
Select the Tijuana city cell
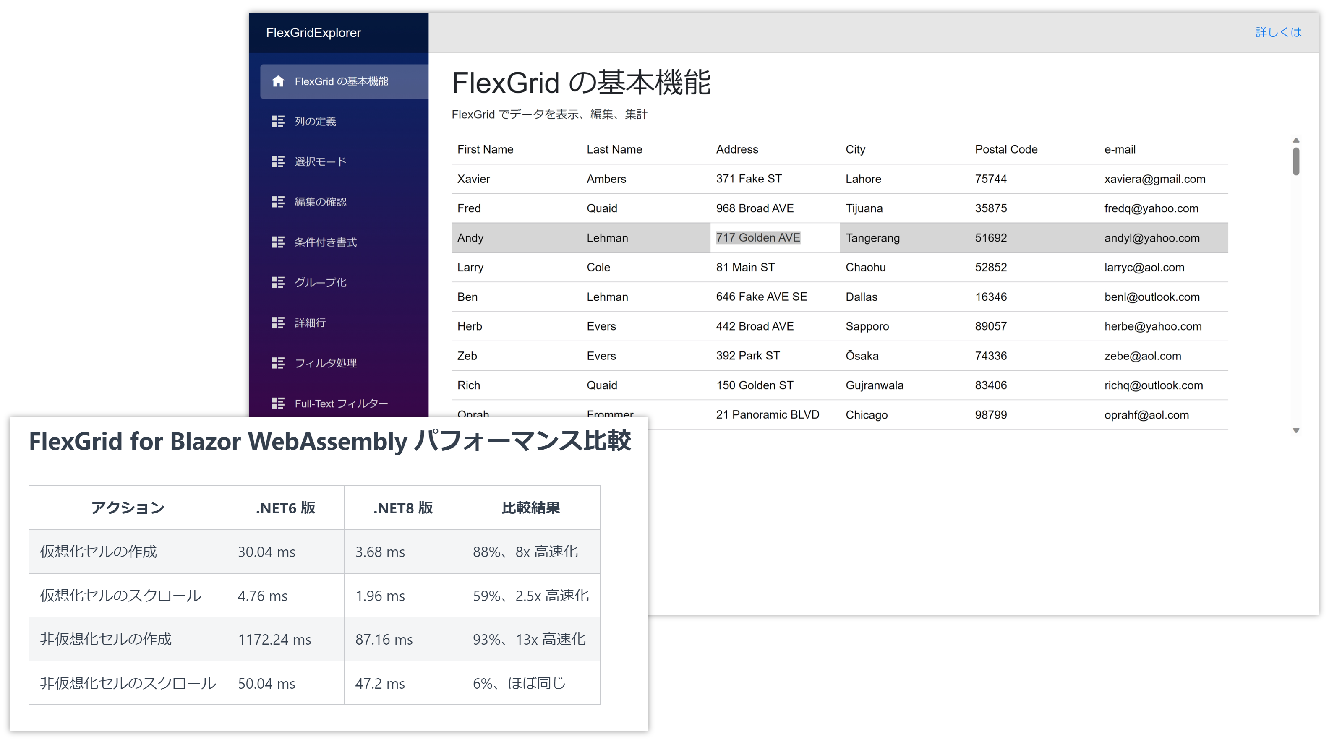coord(904,208)
